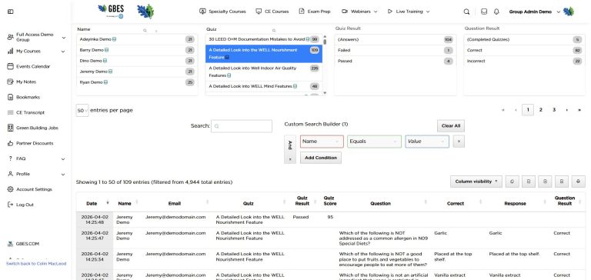Select 30 LEED O+M Documentation Mistakes quiz
The height and width of the screenshot is (280, 591).
264,39
